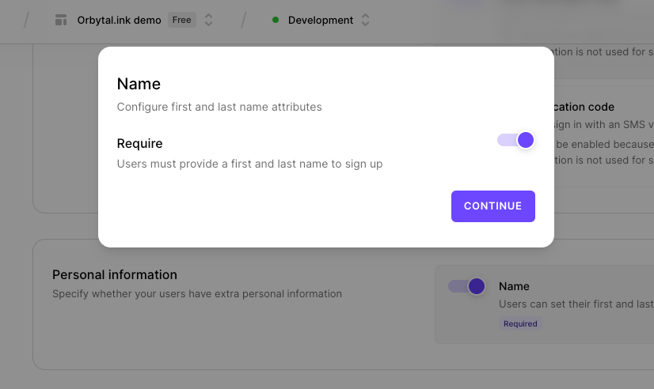Click the Name label in Personal information card

click(514, 286)
